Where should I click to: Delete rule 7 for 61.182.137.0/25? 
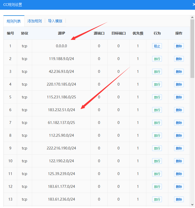tap(179, 123)
